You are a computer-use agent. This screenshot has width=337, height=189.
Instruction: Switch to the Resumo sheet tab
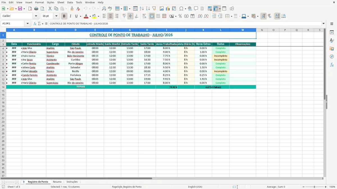57,182
